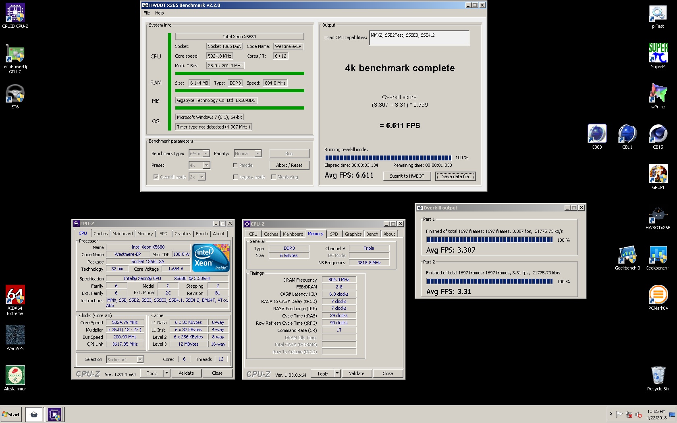Click the CPU-Z taskbar button
677x423 pixels.
click(54, 414)
